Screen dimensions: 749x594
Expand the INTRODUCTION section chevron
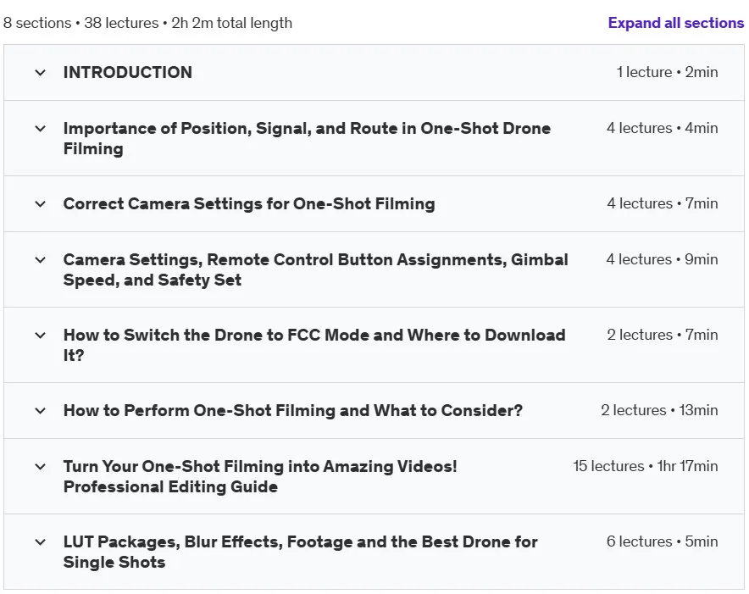coord(41,73)
